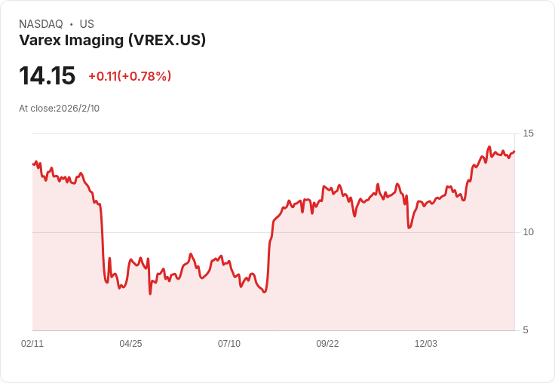Click the Varex Imaging (VREX.US) title
This screenshot has height=383, width=555.
point(112,41)
